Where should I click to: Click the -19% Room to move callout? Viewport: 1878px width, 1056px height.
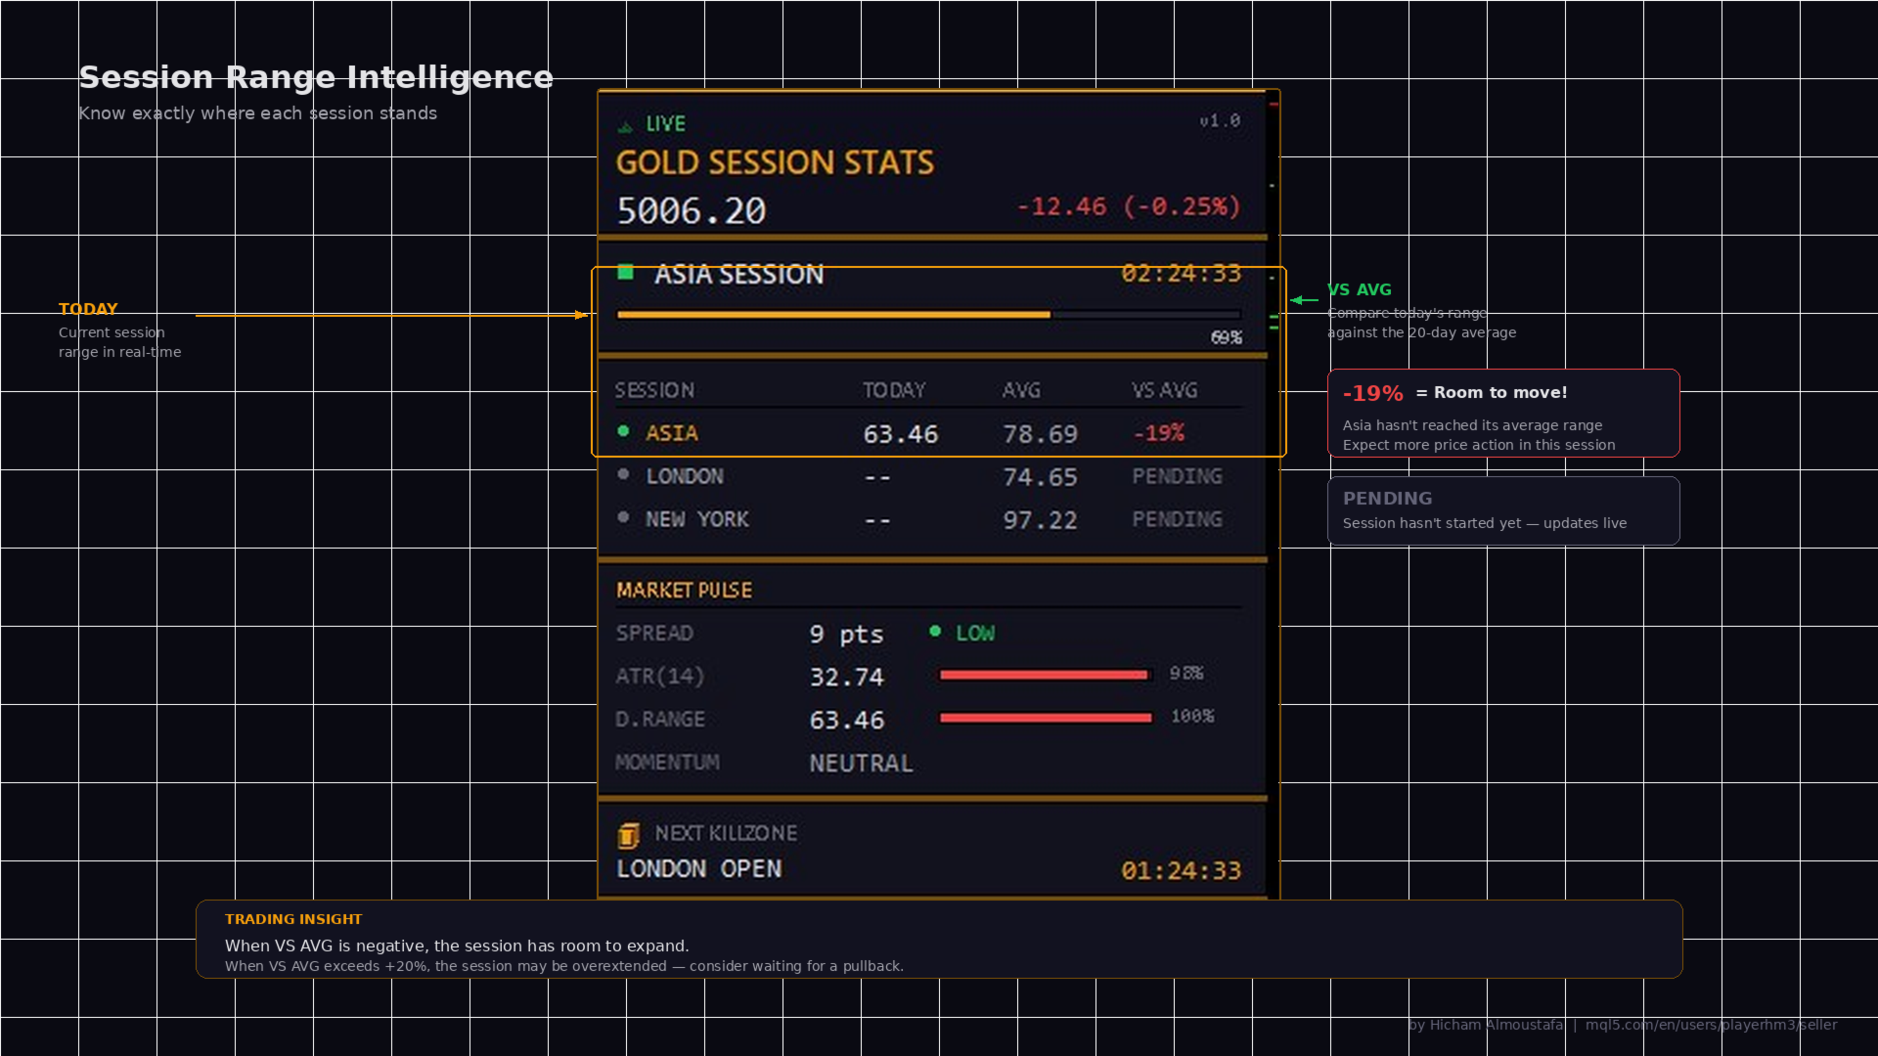(x=1502, y=413)
